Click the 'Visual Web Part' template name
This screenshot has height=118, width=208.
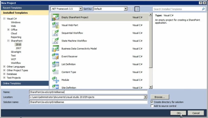pyautogui.click(x=70, y=25)
